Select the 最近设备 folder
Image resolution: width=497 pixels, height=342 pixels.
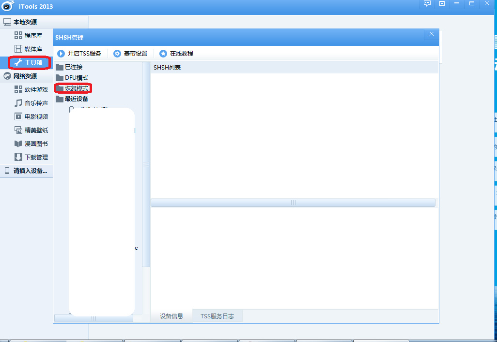[x=72, y=99]
